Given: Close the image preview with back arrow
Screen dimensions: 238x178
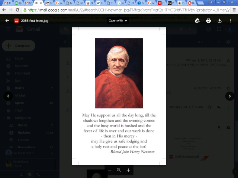Looking at the screenshot, I should point(7,21).
